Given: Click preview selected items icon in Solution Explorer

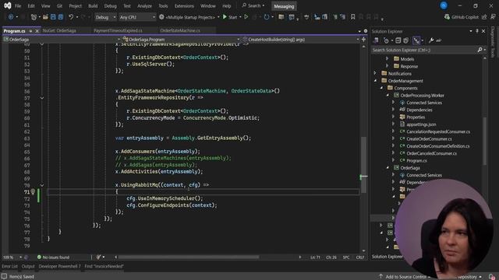Looking at the screenshot, I should 439,40.
